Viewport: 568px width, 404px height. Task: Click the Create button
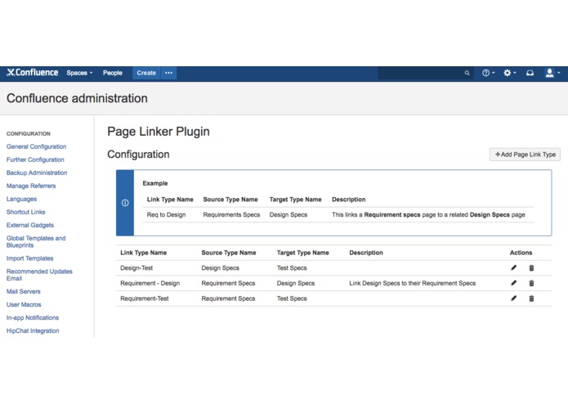click(146, 73)
